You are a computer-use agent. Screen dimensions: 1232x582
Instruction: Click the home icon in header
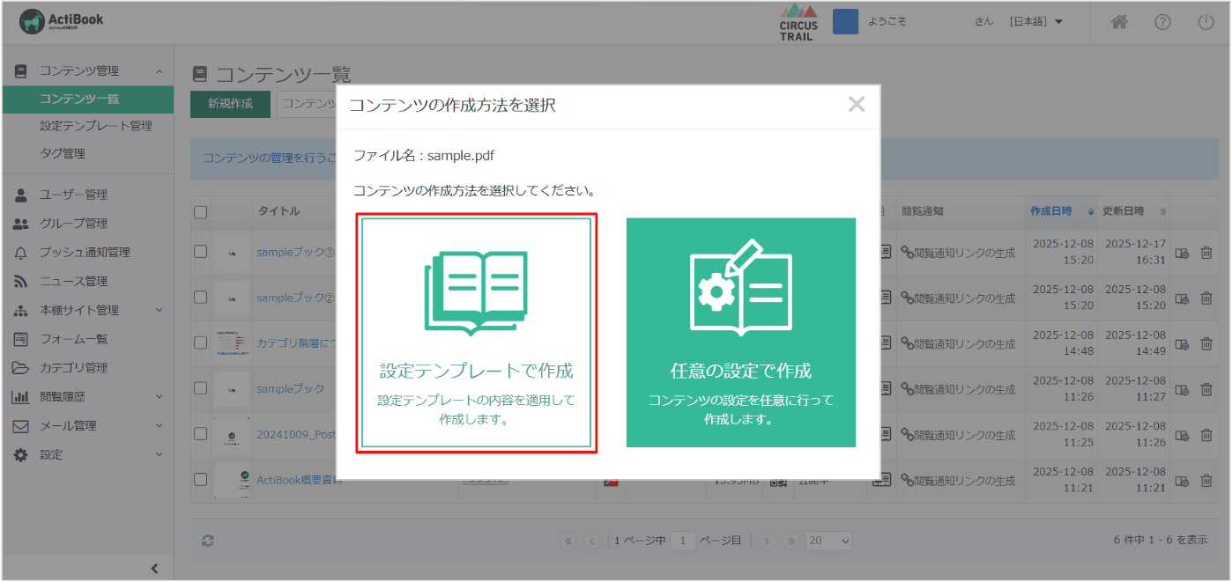point(1119,23)
